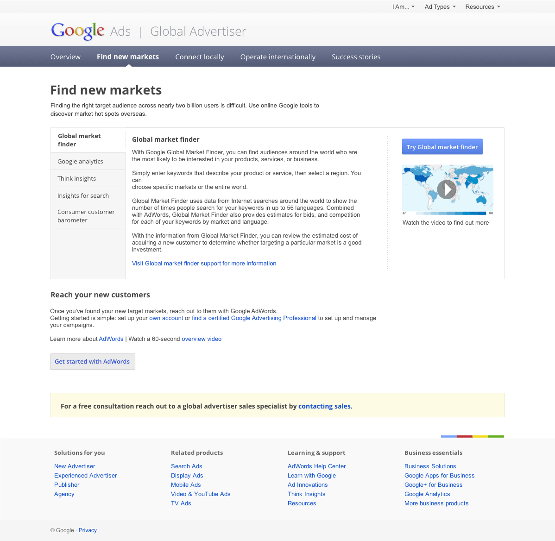Open AdWords Help Center footer link
Image resolution: width=555 pixels, height=541 pixels.
click(x=317, y=466)
